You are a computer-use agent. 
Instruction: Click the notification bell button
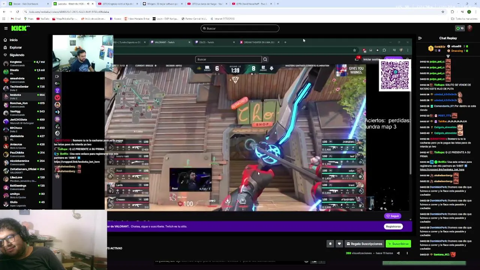point(330,244)
